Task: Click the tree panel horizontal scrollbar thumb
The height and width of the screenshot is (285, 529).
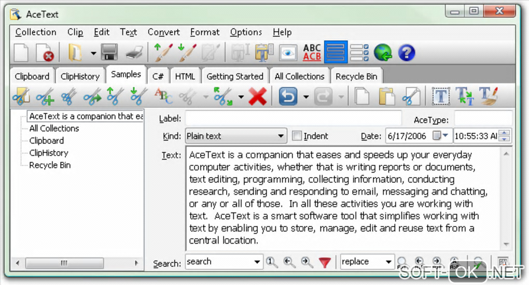Action: 64,263
